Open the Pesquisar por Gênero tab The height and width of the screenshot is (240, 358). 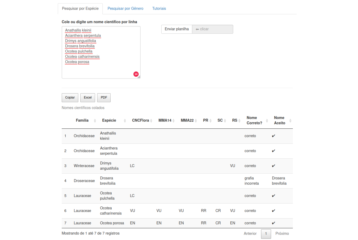point(125,8)
